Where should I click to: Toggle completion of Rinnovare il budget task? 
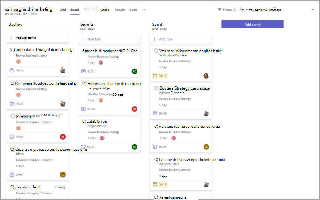(x=12, y=83)
